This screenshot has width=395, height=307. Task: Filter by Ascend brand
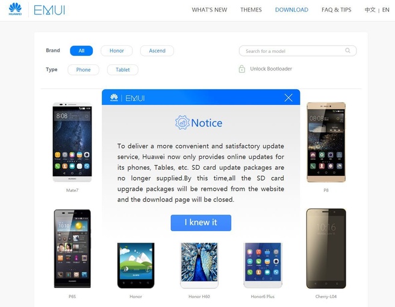click(x=157, y=51)
